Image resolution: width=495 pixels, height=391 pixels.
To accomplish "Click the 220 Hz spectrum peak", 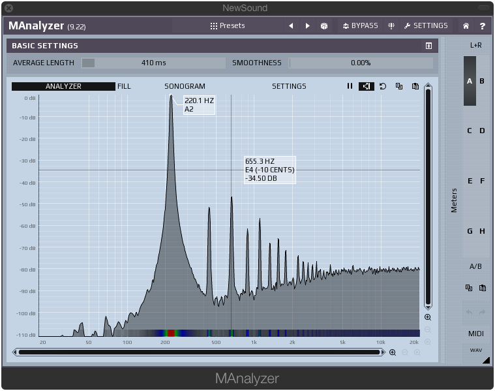I will tap(171, 97).
